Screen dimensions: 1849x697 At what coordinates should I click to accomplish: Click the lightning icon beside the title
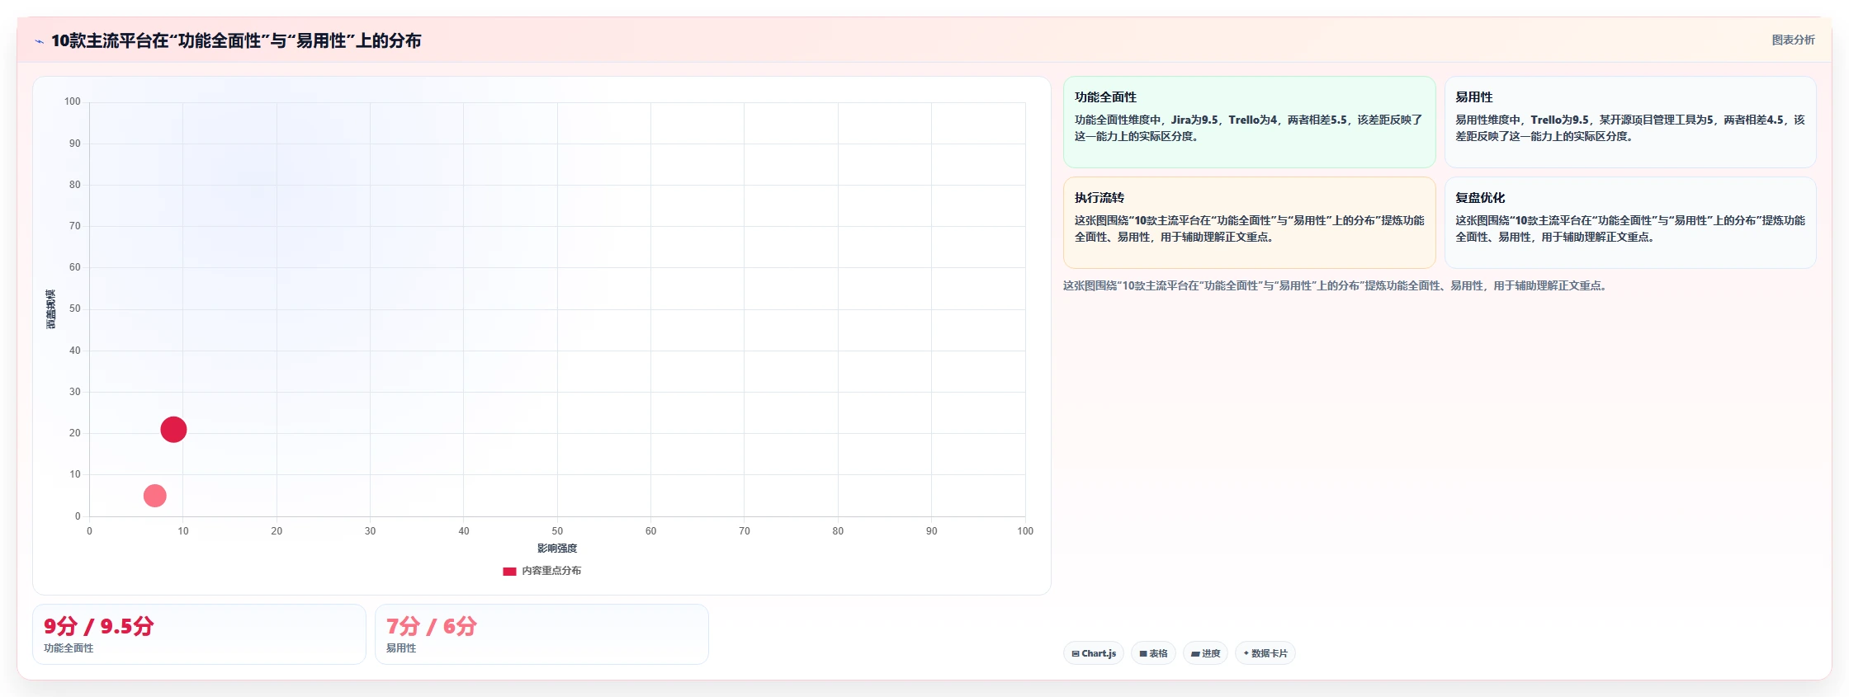click(39, 41)
